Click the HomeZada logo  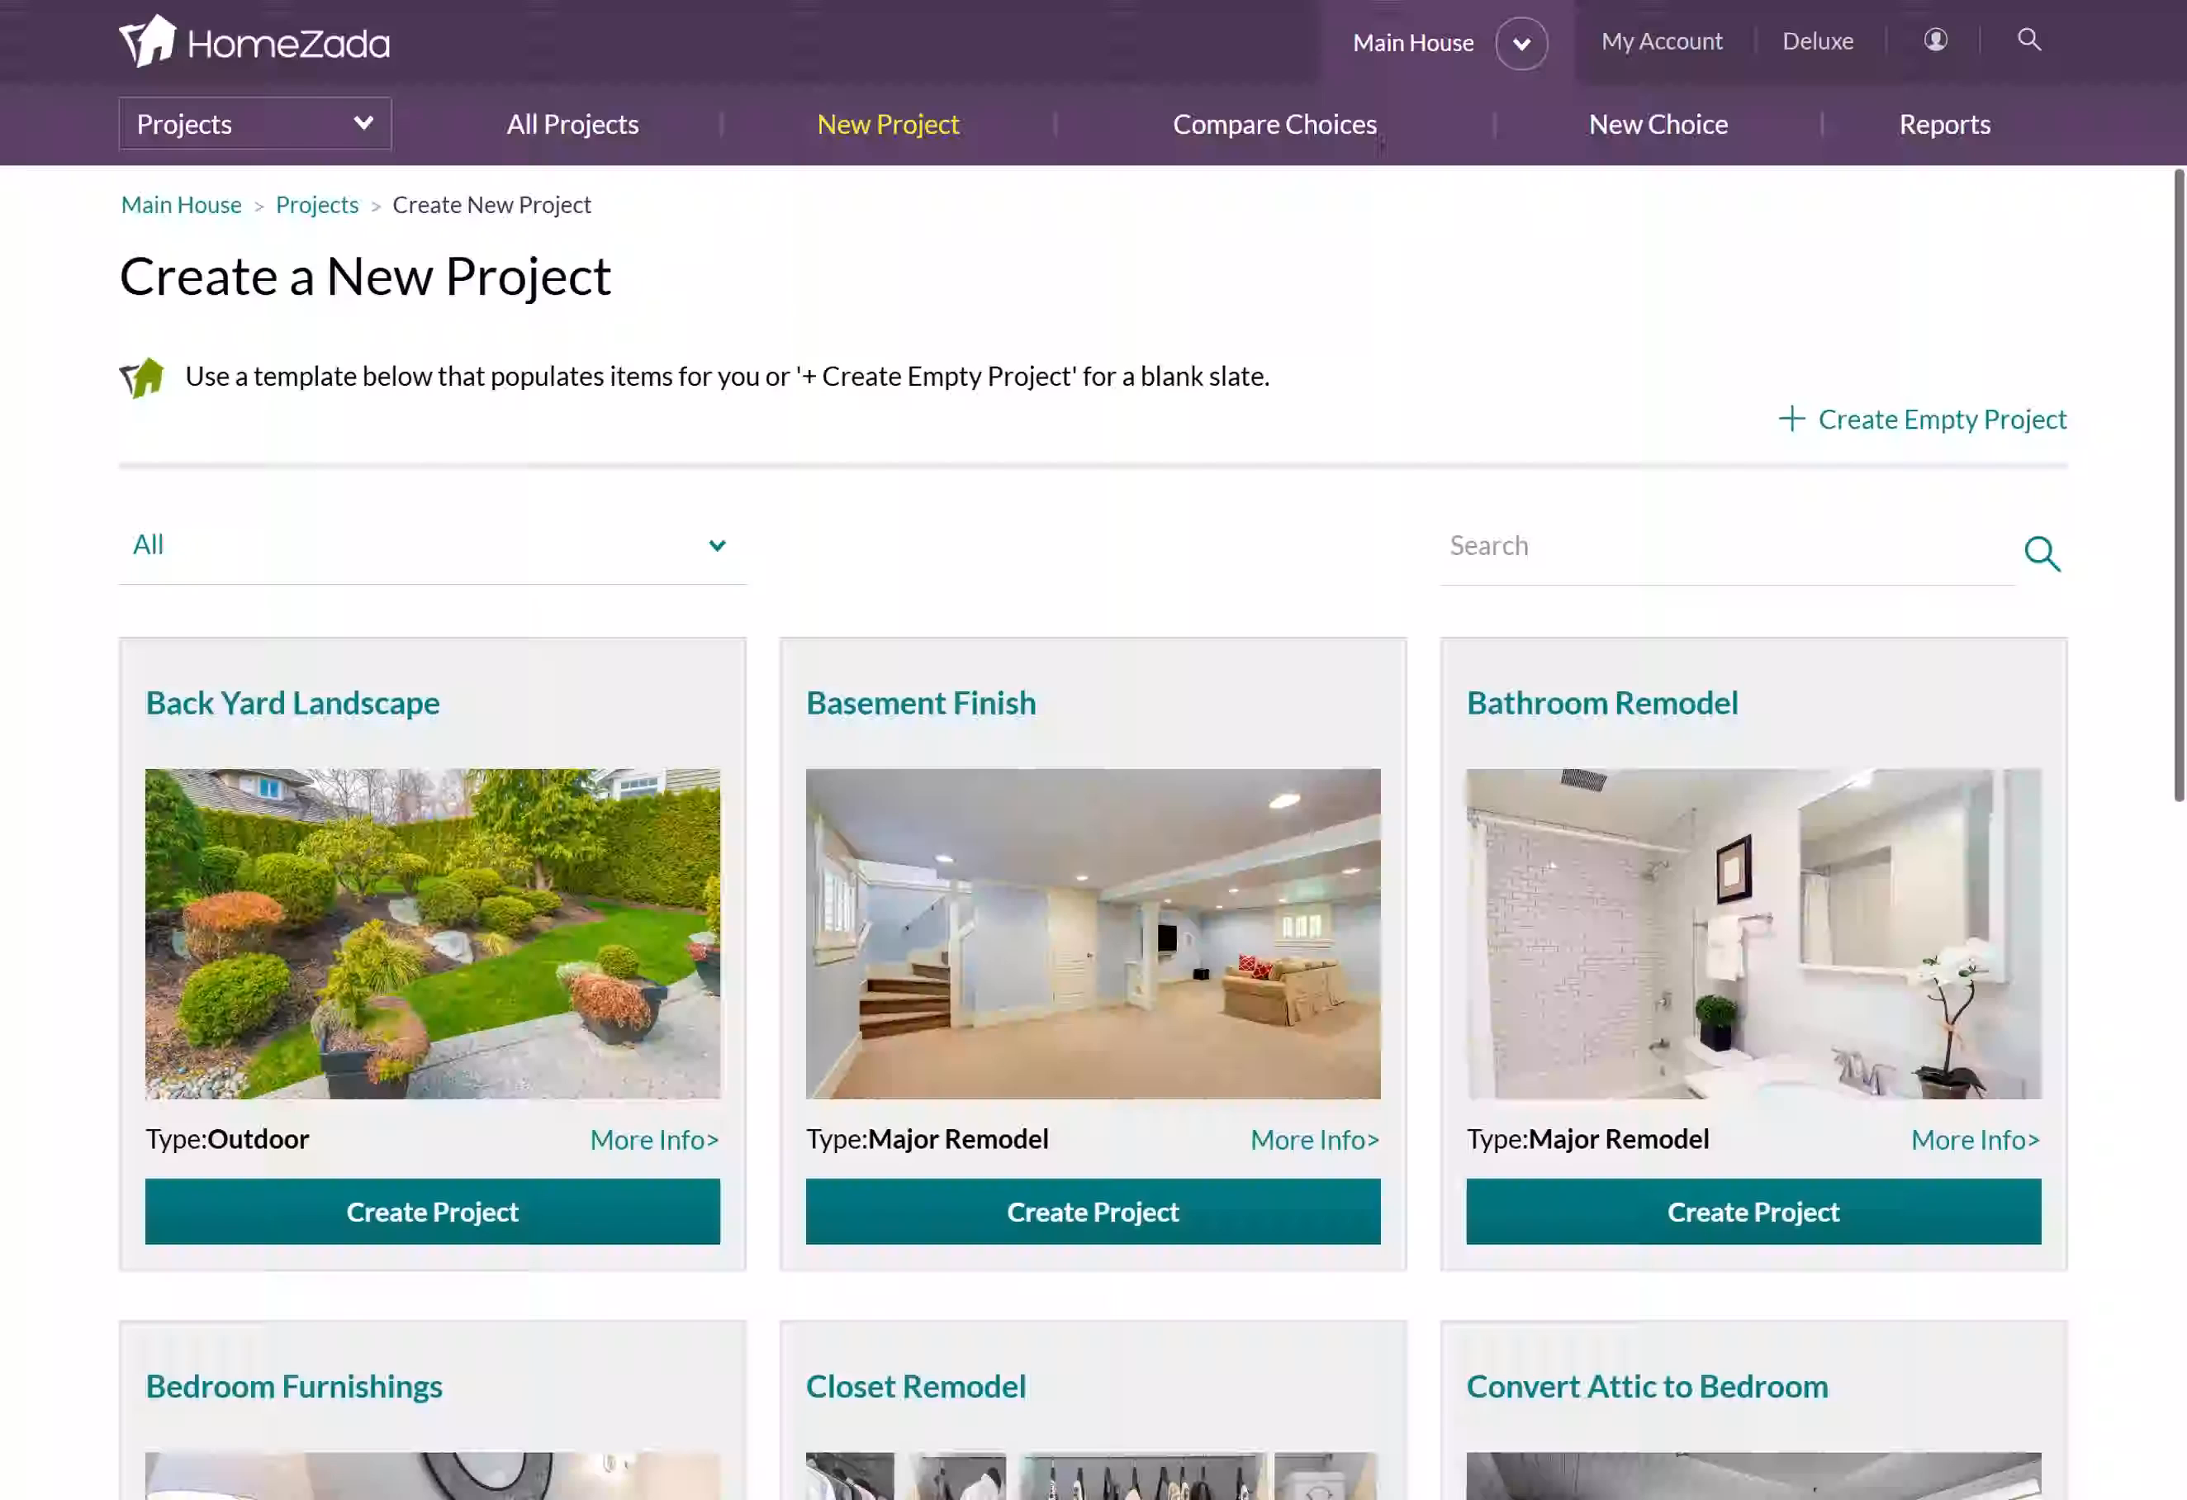[x=254, y=41]
